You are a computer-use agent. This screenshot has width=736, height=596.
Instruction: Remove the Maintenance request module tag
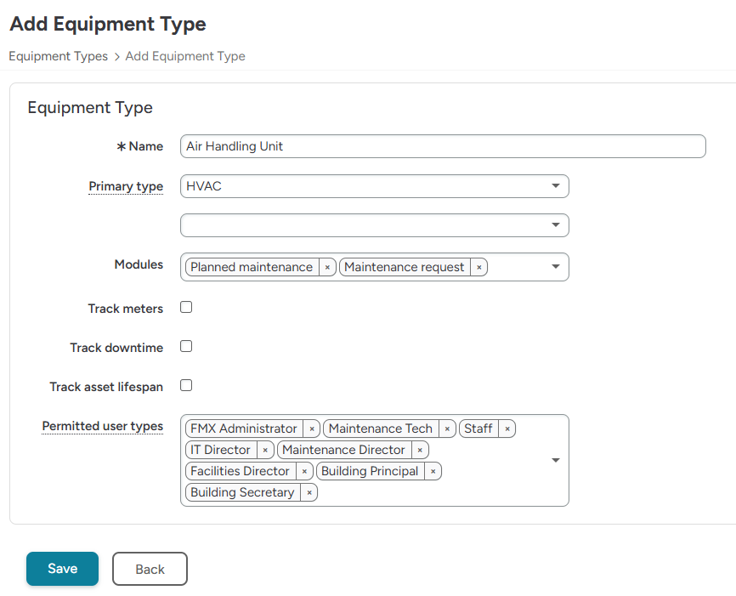tap(479, 267)
